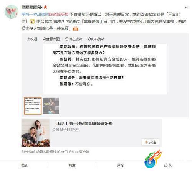Open the poster's username profile link
Viewport: 192px width, 171px height.
(x=32, y=7)
